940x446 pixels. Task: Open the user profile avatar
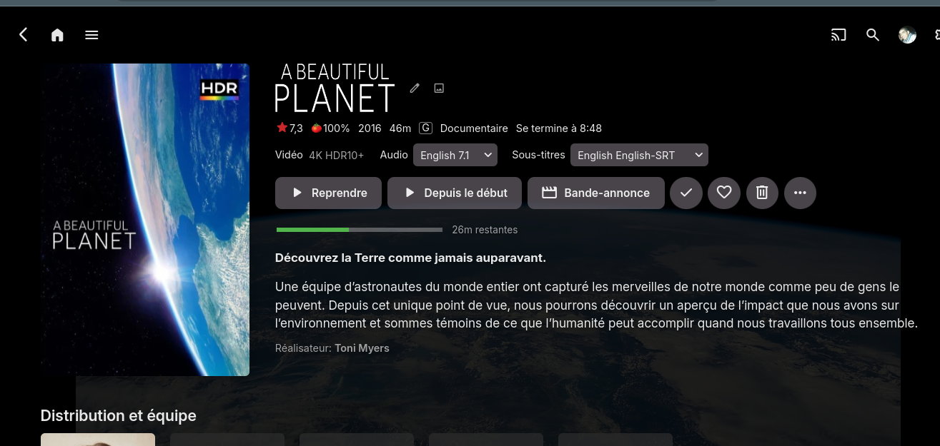click(907, 35)
